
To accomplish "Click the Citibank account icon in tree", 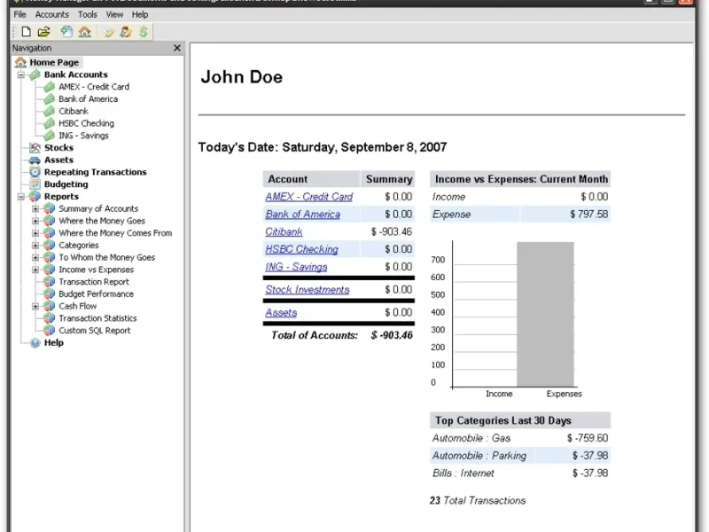I will coord(50,112).
